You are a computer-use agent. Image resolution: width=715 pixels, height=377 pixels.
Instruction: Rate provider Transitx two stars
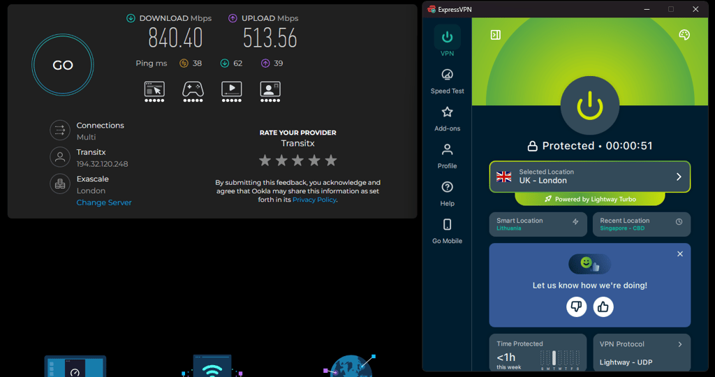point(281,161)
